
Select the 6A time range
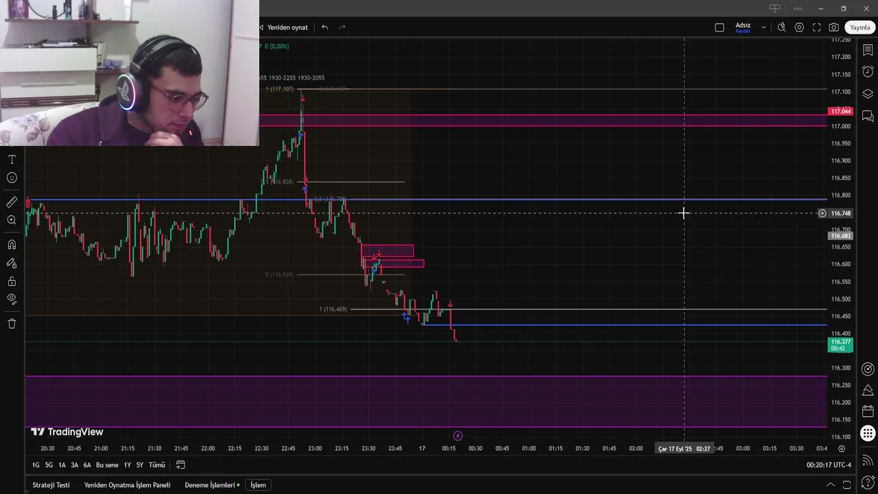(x=87, y=465)
